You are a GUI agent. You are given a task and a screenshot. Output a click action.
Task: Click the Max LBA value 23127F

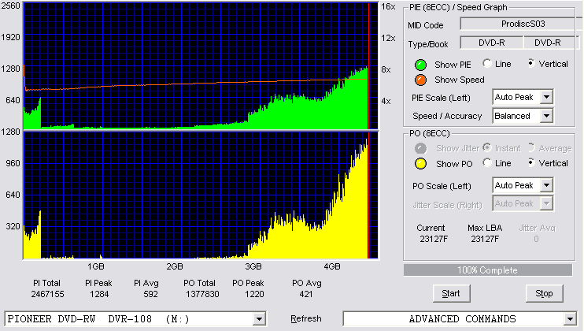(x=485, y=239)
